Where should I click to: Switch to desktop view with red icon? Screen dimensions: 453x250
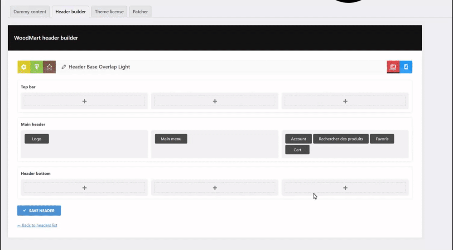click(393, 67)
